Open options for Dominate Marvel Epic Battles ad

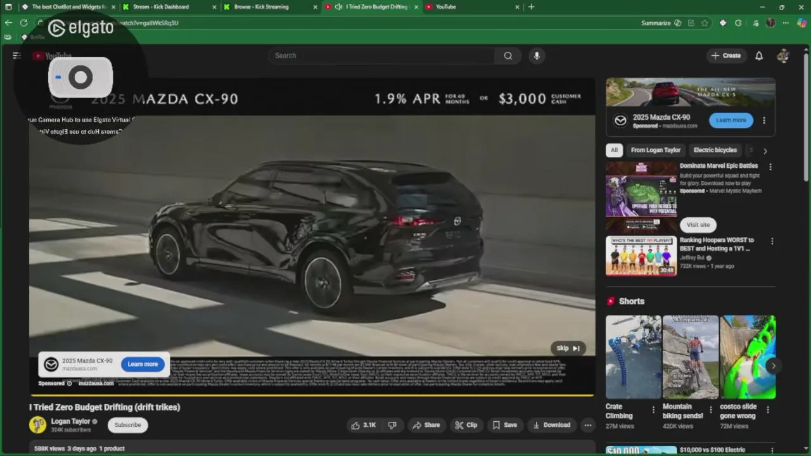(770, 167)
